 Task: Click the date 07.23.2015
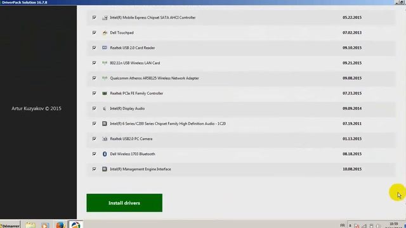click(352, 93)
